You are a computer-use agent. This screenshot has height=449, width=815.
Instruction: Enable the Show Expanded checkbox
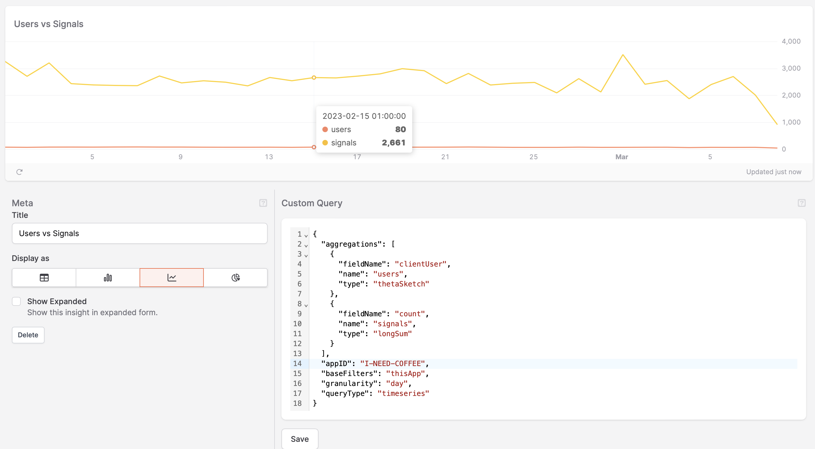tap(17, 301)
